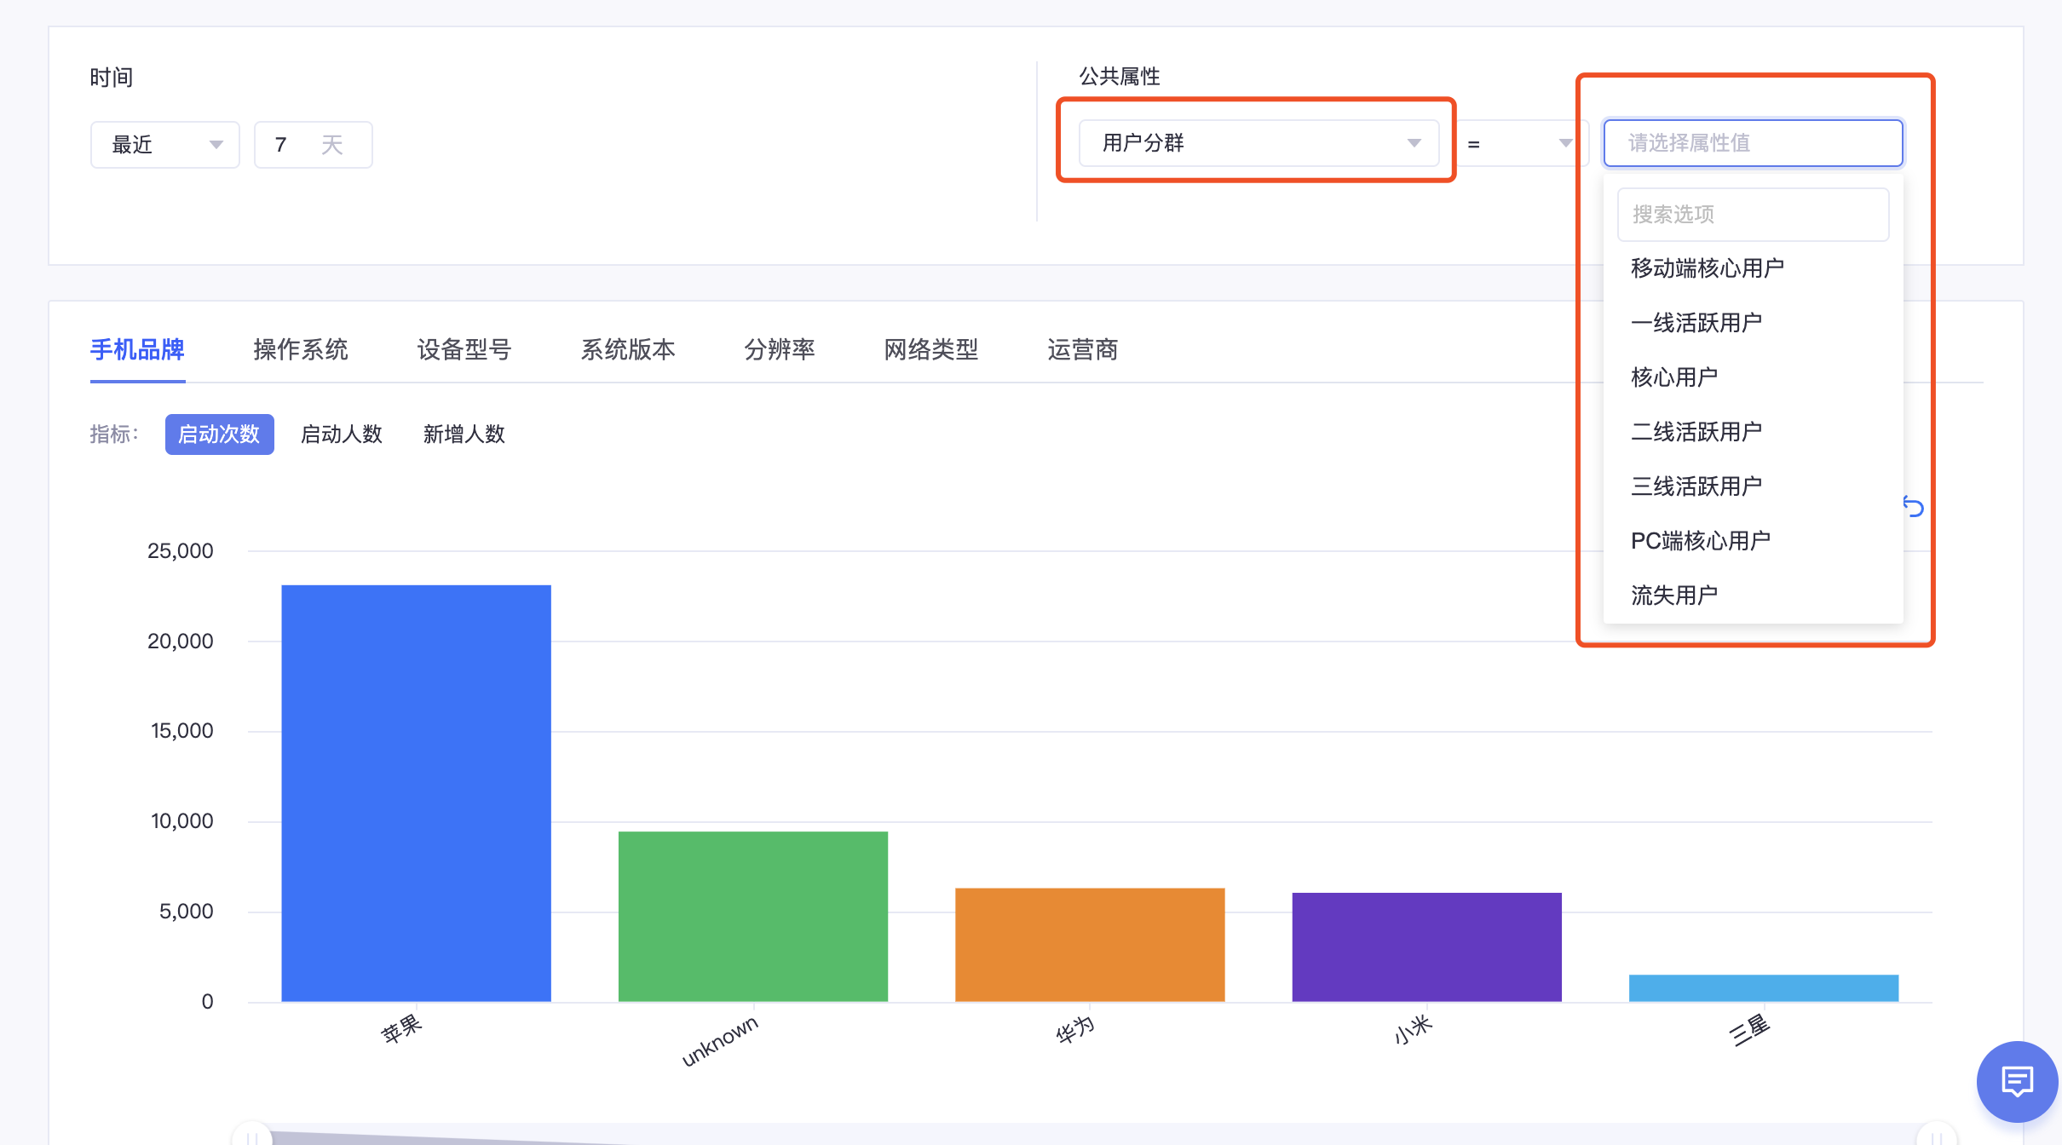Pick the PC端核心用户 option

point(1753,541)
